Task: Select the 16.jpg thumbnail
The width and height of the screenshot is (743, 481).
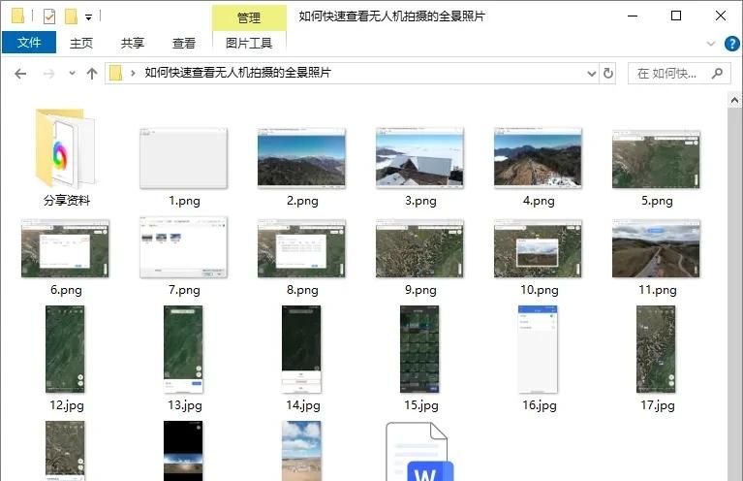Action: click(x=538, y=349)
